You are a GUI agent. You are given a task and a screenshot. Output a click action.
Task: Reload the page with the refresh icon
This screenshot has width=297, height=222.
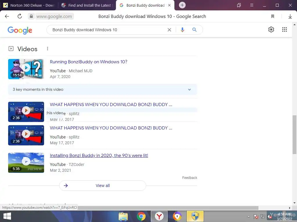pos(20,16)
